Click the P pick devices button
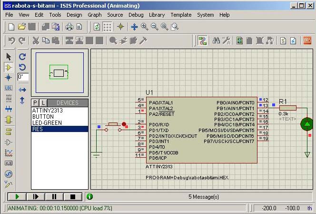Screen dimensions: 316x214 [x=35, y=103]
